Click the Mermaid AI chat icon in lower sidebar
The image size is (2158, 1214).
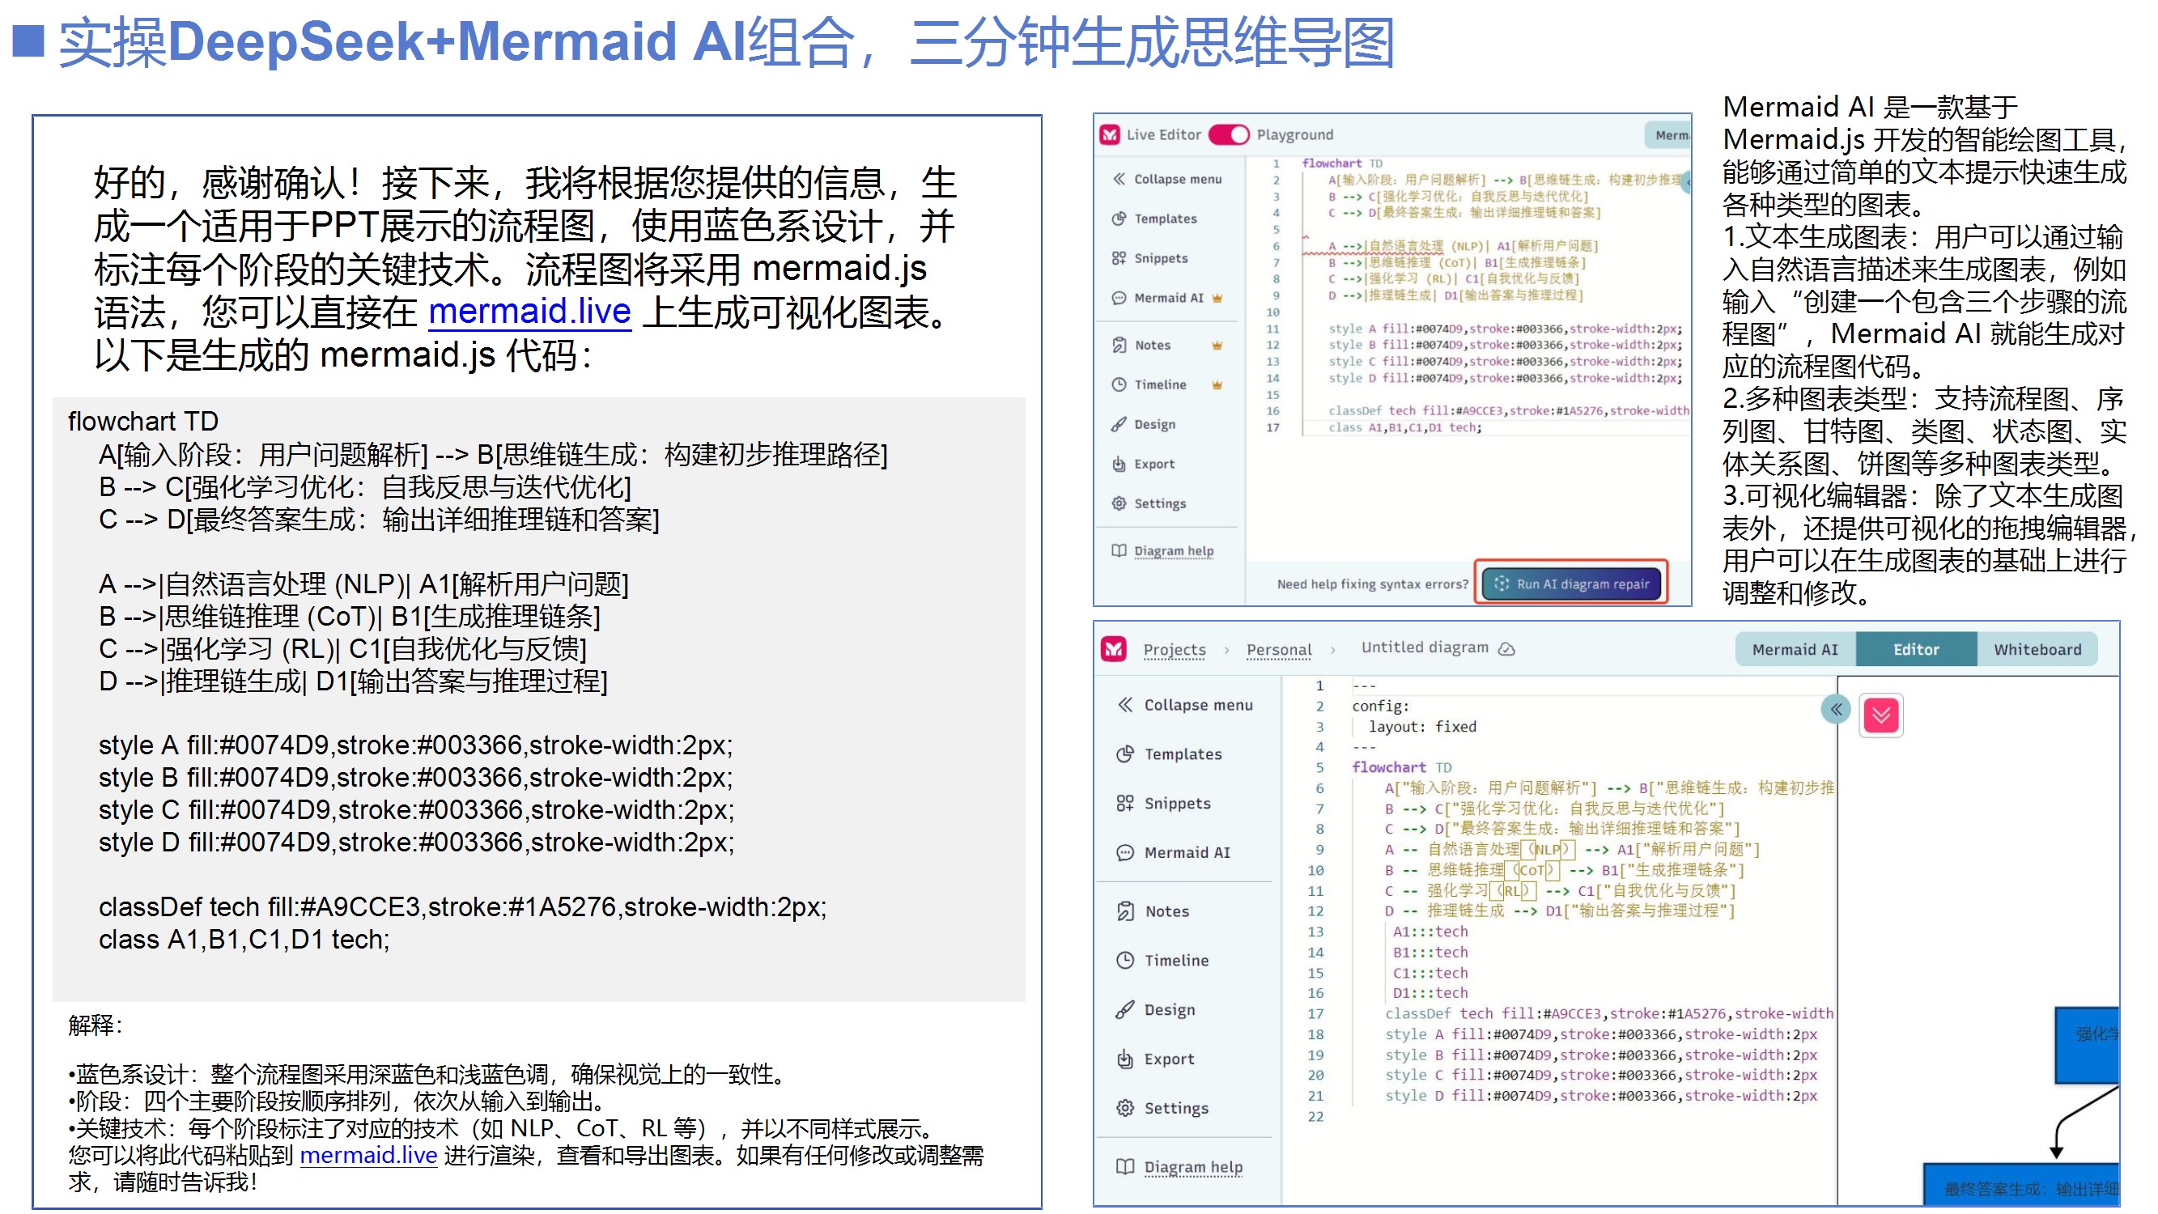1124,853
